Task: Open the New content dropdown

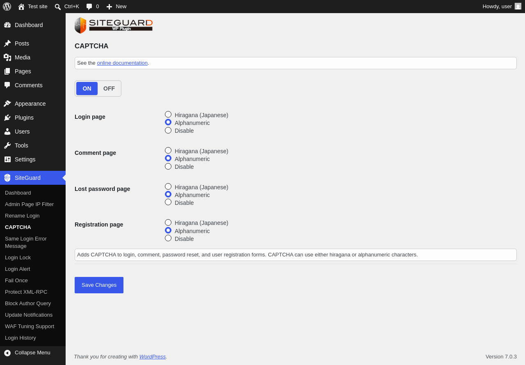Action: pyautogui.click(x=116, y=7)
